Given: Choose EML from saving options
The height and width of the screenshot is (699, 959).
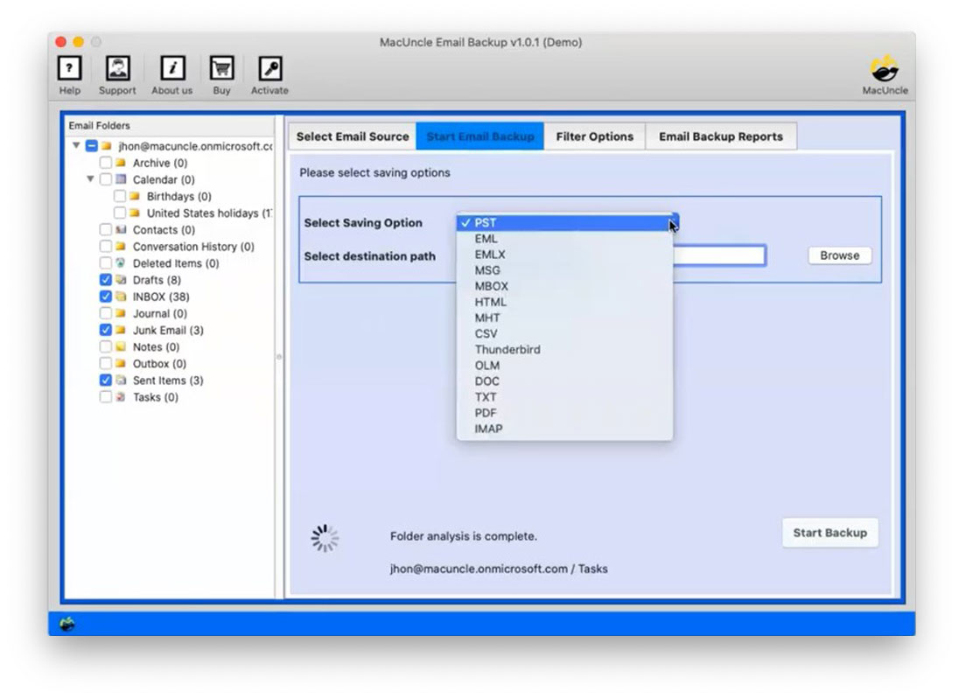Looking at the screenshot, I should (x=564, y=239).
